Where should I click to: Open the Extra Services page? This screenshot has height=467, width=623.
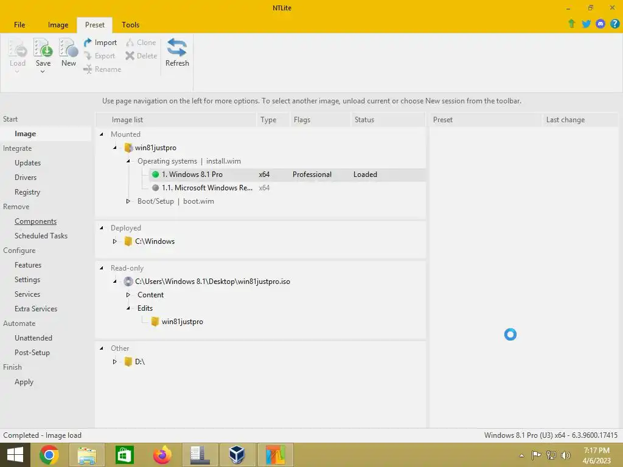36,309
